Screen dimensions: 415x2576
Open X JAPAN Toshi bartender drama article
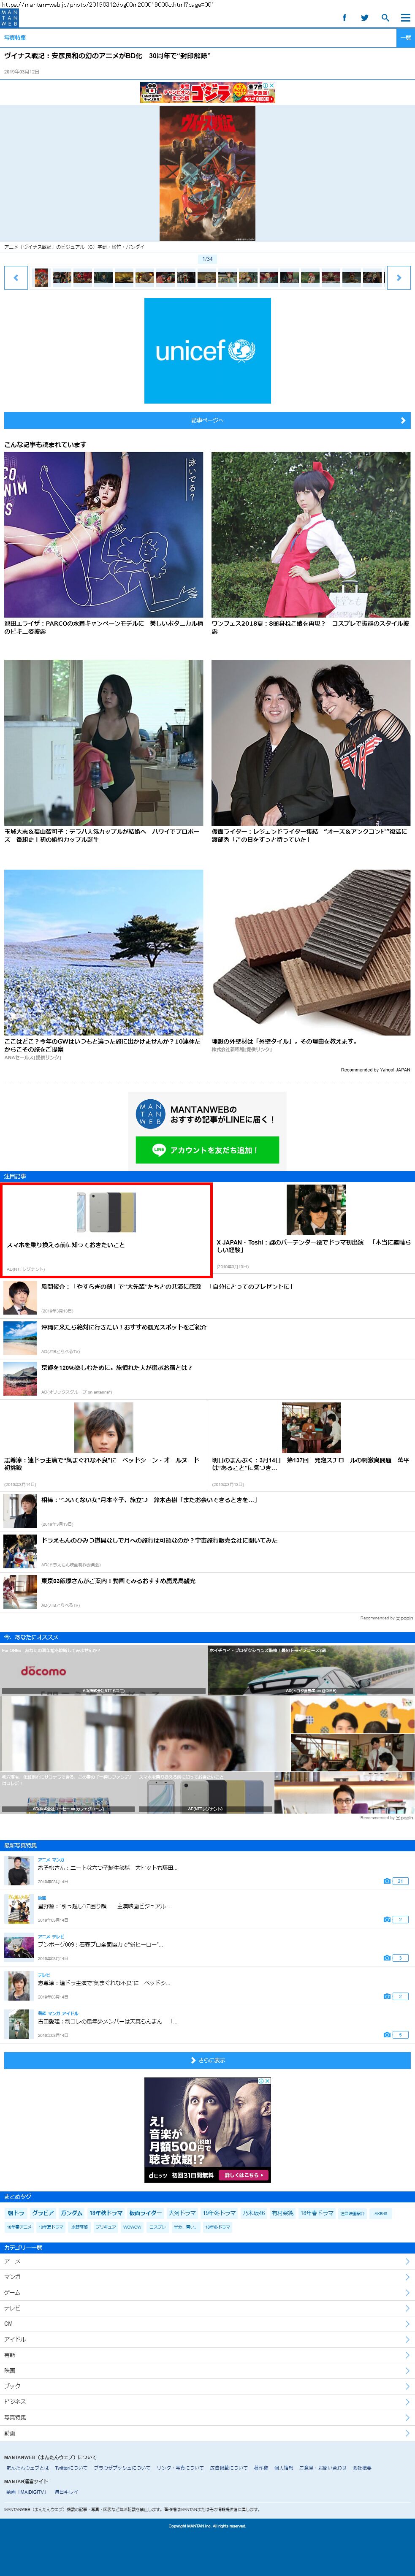[x=314, y=1228]
